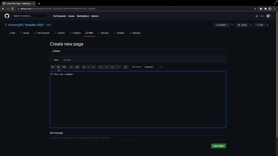Open the Unwatch dropdown
Viewport: 278px width, 156px height.
pyautogui.click(x=222, y=25)
